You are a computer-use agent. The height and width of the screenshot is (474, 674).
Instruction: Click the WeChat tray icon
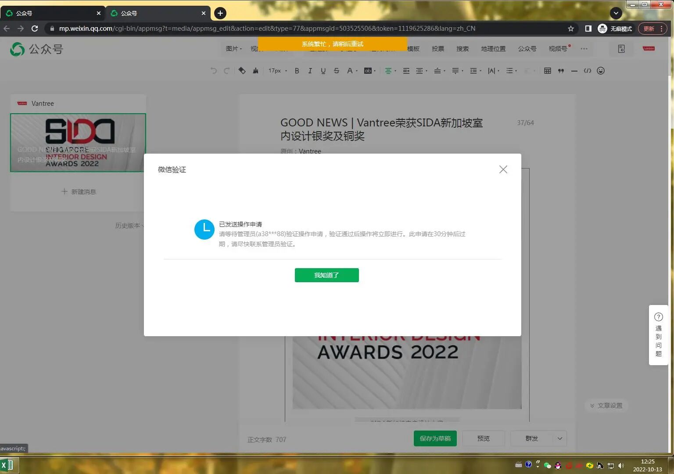point(547,465)
